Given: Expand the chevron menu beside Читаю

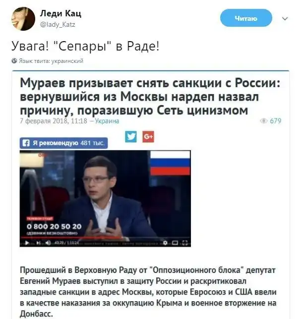Looking at the screenshot, I should pyautogui.click(x=285, y=19).
